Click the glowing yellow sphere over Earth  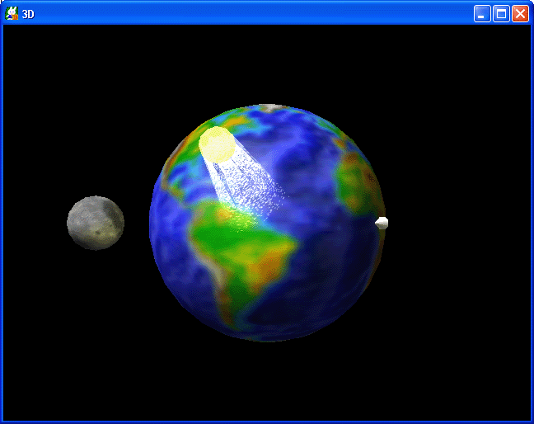[218, 144]
